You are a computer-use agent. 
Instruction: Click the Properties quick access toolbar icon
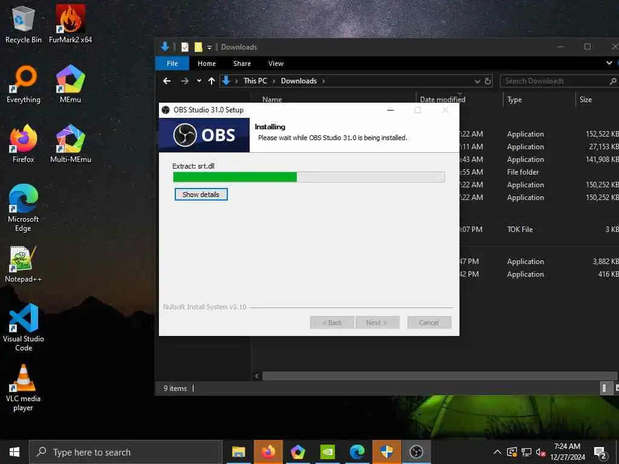pyautogui.click(x=185, y=47)
